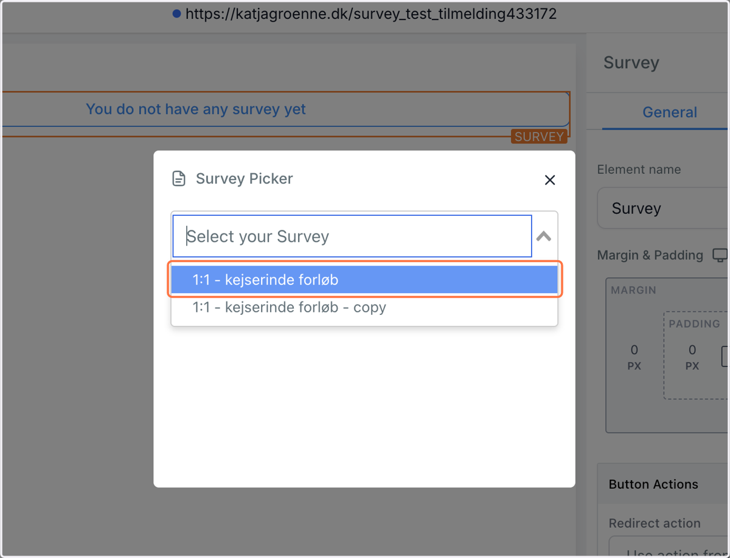The image size is (730, 558).
Task: Click the 'Redirect action' label
Action: 655,523
